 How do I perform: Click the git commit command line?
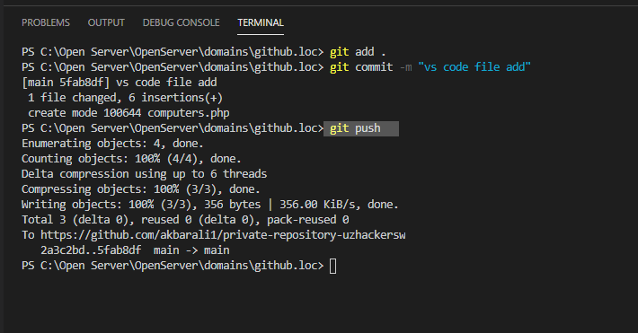coord(430,67)
